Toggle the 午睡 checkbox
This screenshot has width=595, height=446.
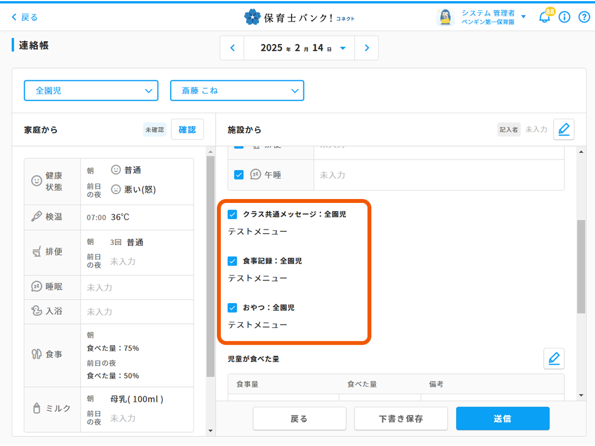[x=239, y=175]
